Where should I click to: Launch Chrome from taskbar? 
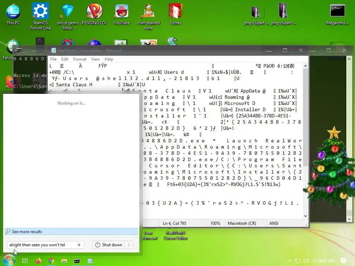tap(51, 261)
